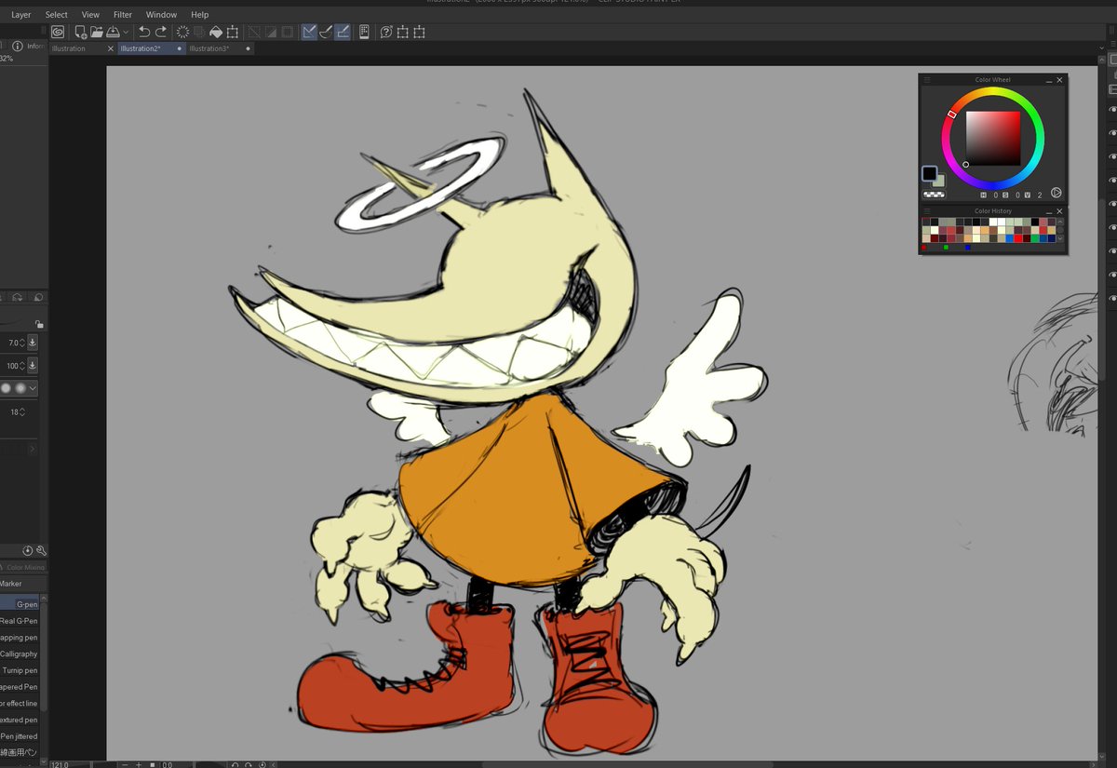The height and width of the screenshot is (768, 1117).
Task: Create a new canvas with the New icon
Action: [x=80, y=32]
